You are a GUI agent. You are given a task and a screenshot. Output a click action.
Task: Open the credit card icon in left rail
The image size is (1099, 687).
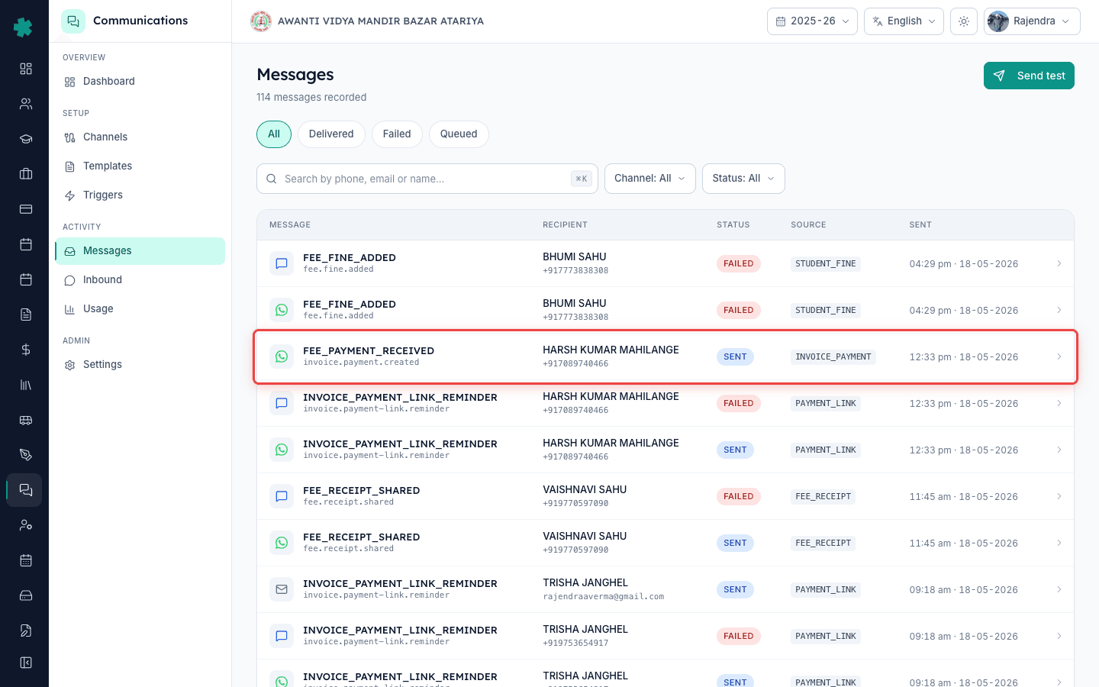click(x=26, y=209)
